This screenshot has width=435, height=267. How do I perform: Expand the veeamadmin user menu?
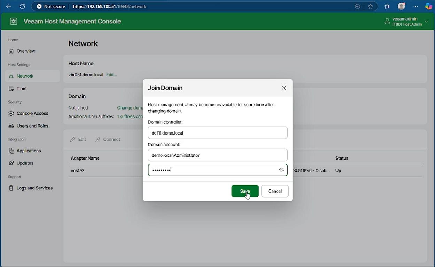[x=426, y=22]
